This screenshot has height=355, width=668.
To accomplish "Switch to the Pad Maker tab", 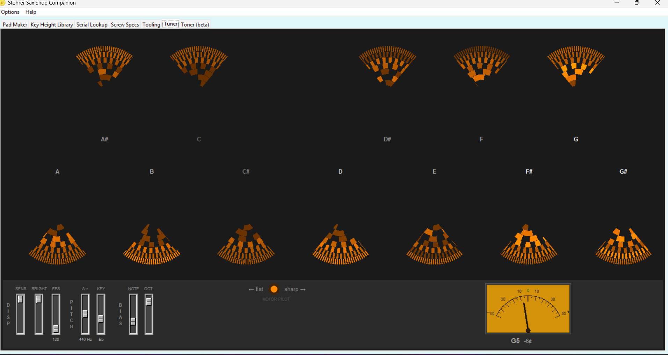I will [x=15, y=24].
